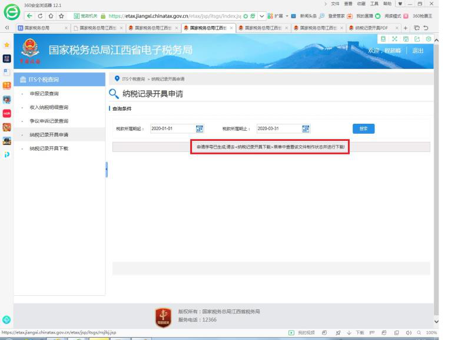Open the 收藏 menu

point(361,4)
